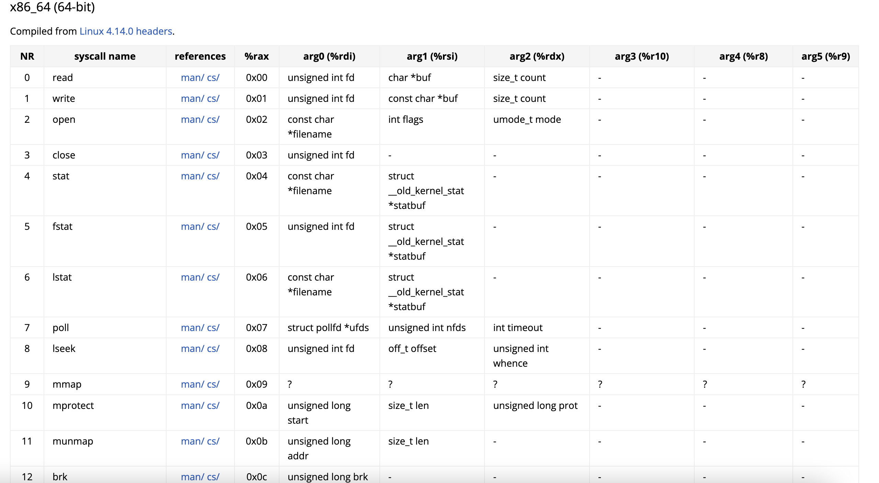
Task: Open the man/ link for munmap
Action: (192, 441)
